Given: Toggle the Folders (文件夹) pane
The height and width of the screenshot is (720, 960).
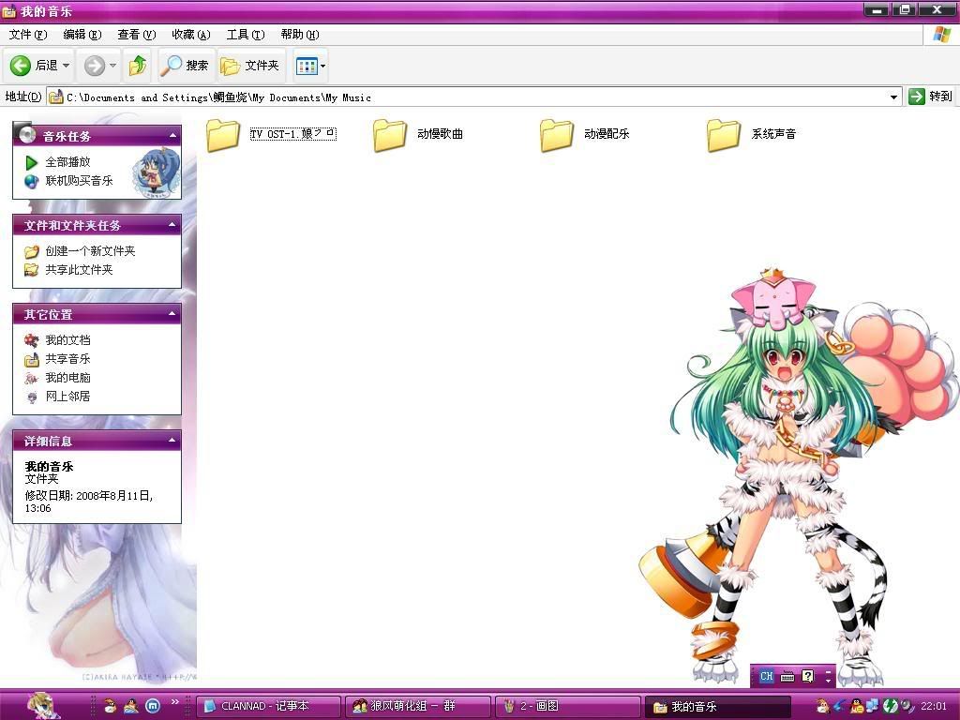Looking at the screenshot, I should click(x=250, y=65).
